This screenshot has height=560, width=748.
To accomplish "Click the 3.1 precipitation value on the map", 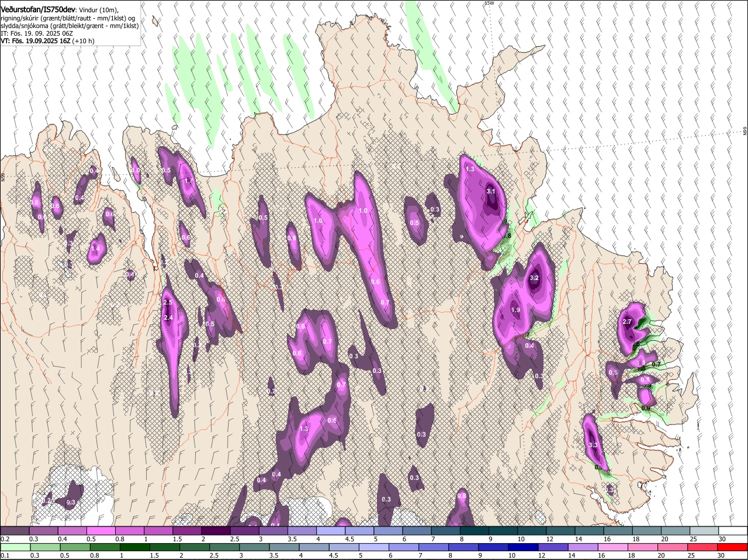I will click(491, 191).
